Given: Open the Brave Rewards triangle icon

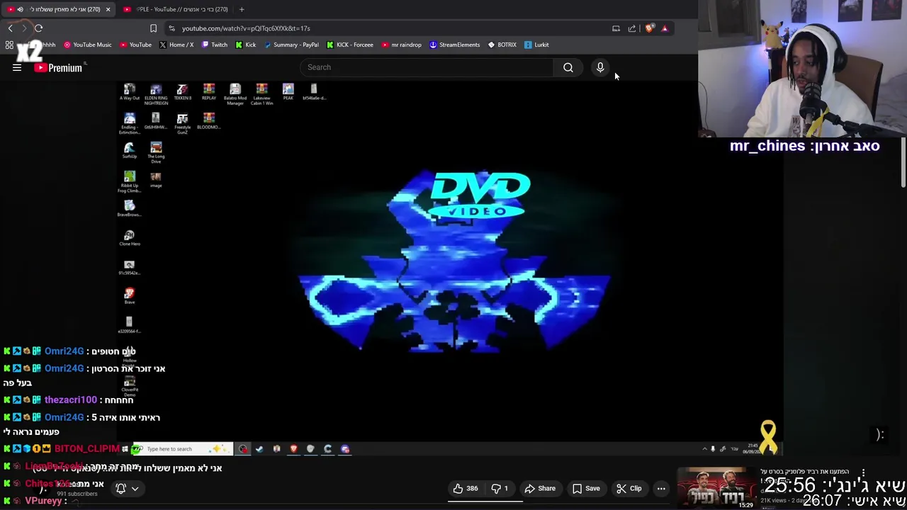Looking at the screenshot, I should tap(665, 28).
